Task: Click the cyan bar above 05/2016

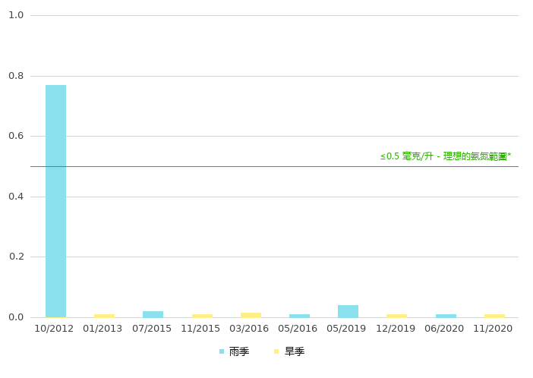Action: (x=299, y=315)
